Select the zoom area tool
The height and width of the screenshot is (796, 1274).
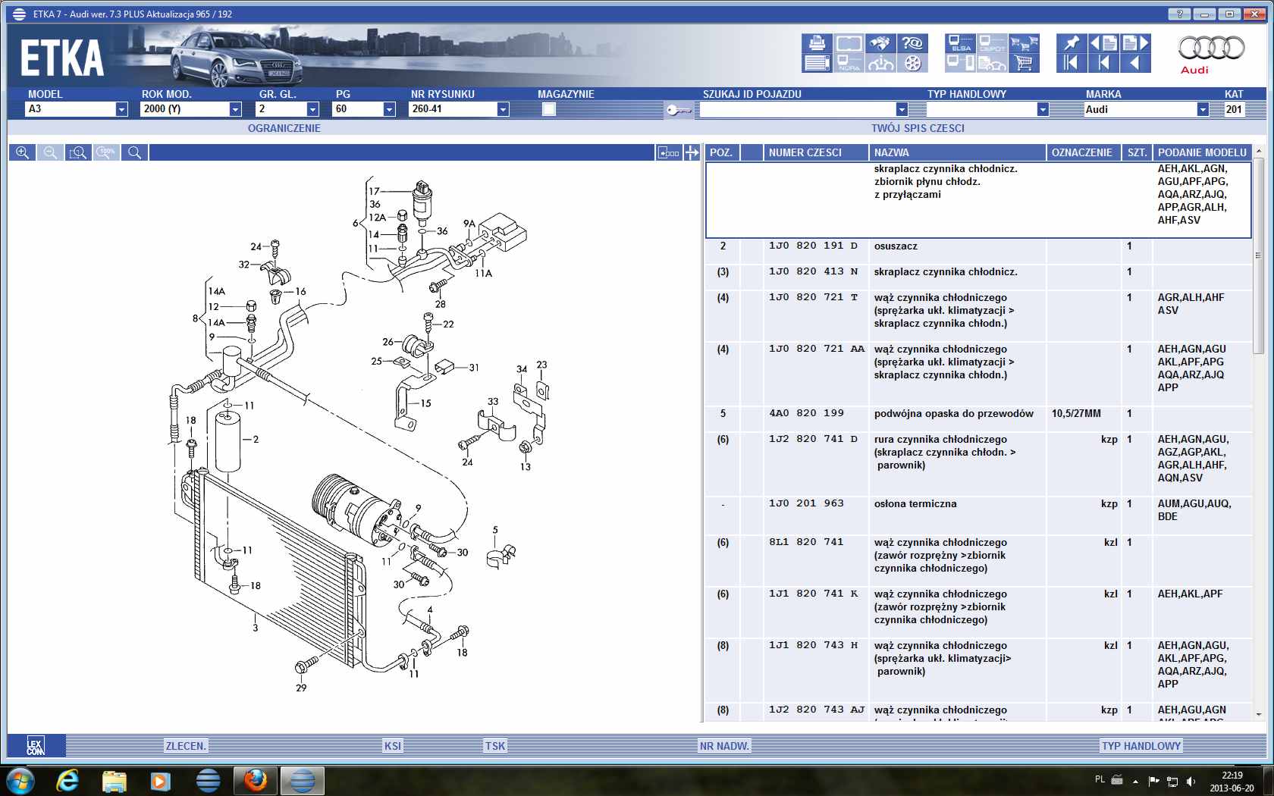coord(78,152)
